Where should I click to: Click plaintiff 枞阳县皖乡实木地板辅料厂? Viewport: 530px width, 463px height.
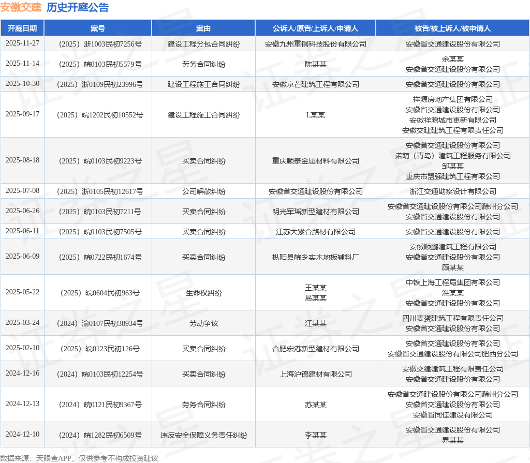(x=315, y=257)
